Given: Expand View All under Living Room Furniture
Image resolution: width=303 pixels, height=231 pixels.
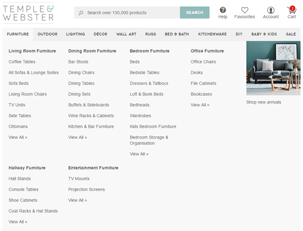Looking at the screenshot, I should click(18, 137).
